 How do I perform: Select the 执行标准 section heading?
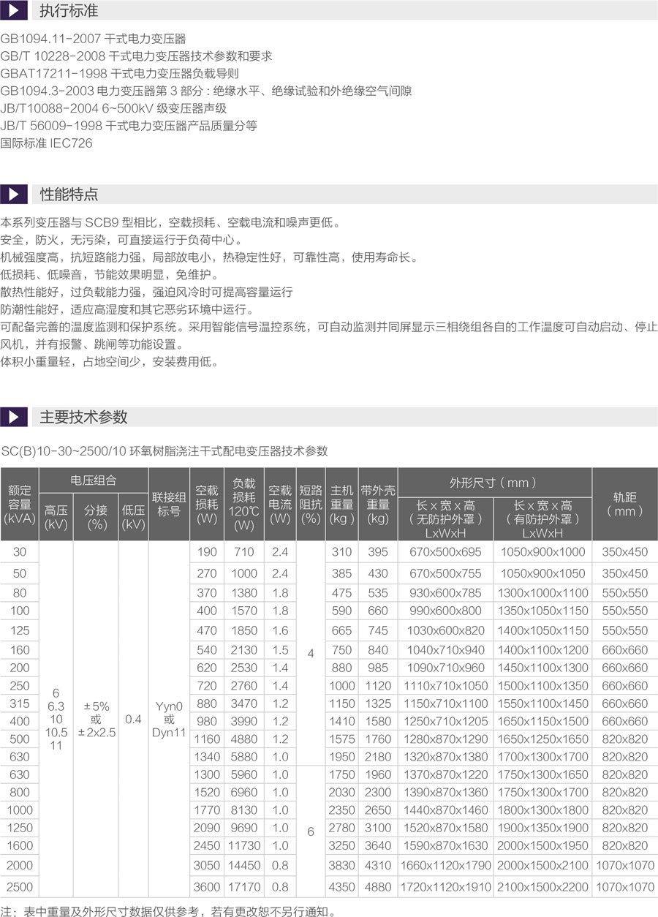coord(69,11)
